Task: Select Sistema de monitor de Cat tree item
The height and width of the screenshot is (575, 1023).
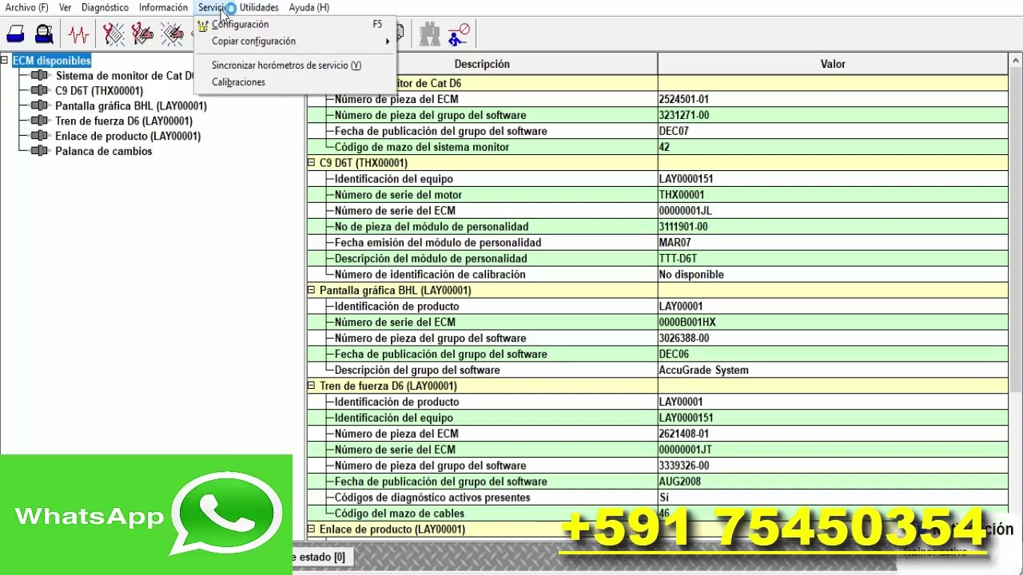Action: 125,76
